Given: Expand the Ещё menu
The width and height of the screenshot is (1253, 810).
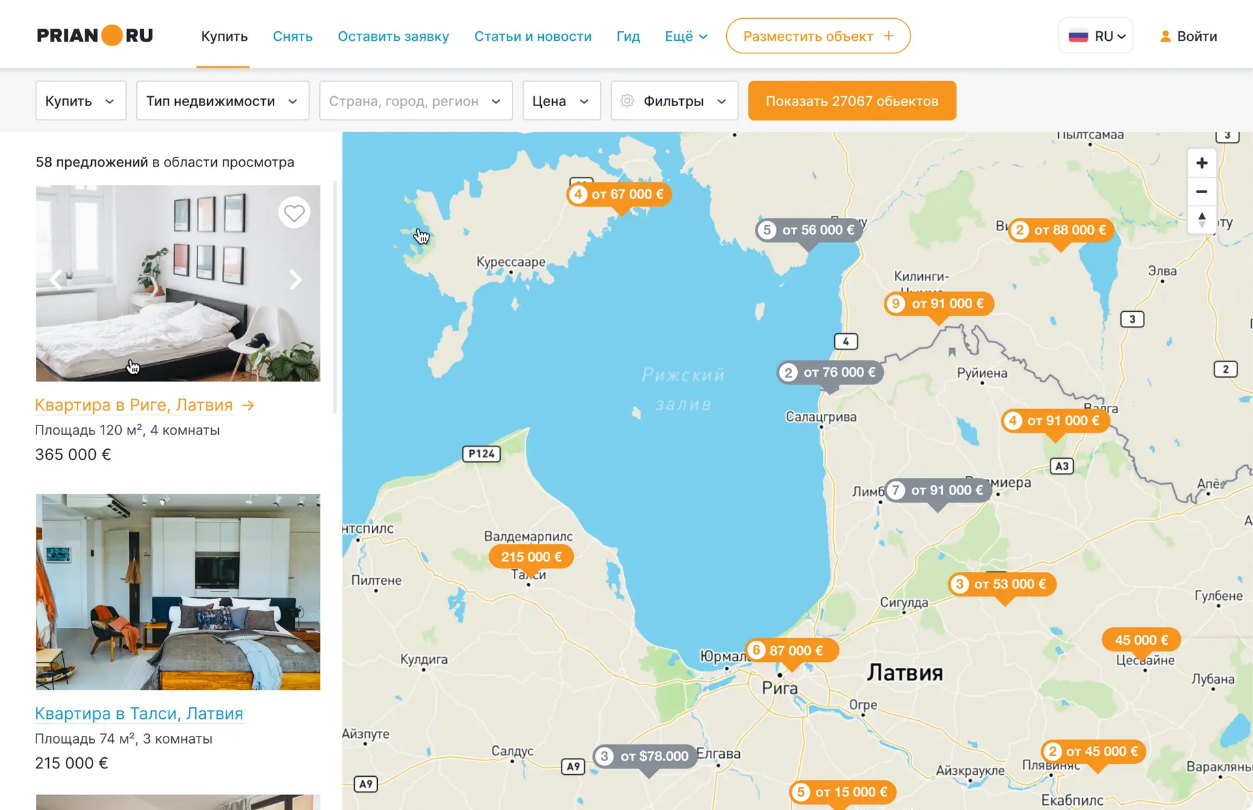Looking at the screenshot, I should point(685,36).
